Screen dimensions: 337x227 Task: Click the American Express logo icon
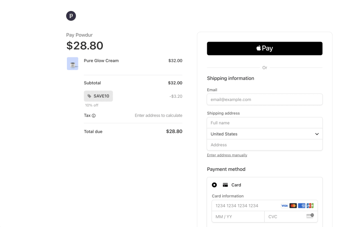pos(302,206)
